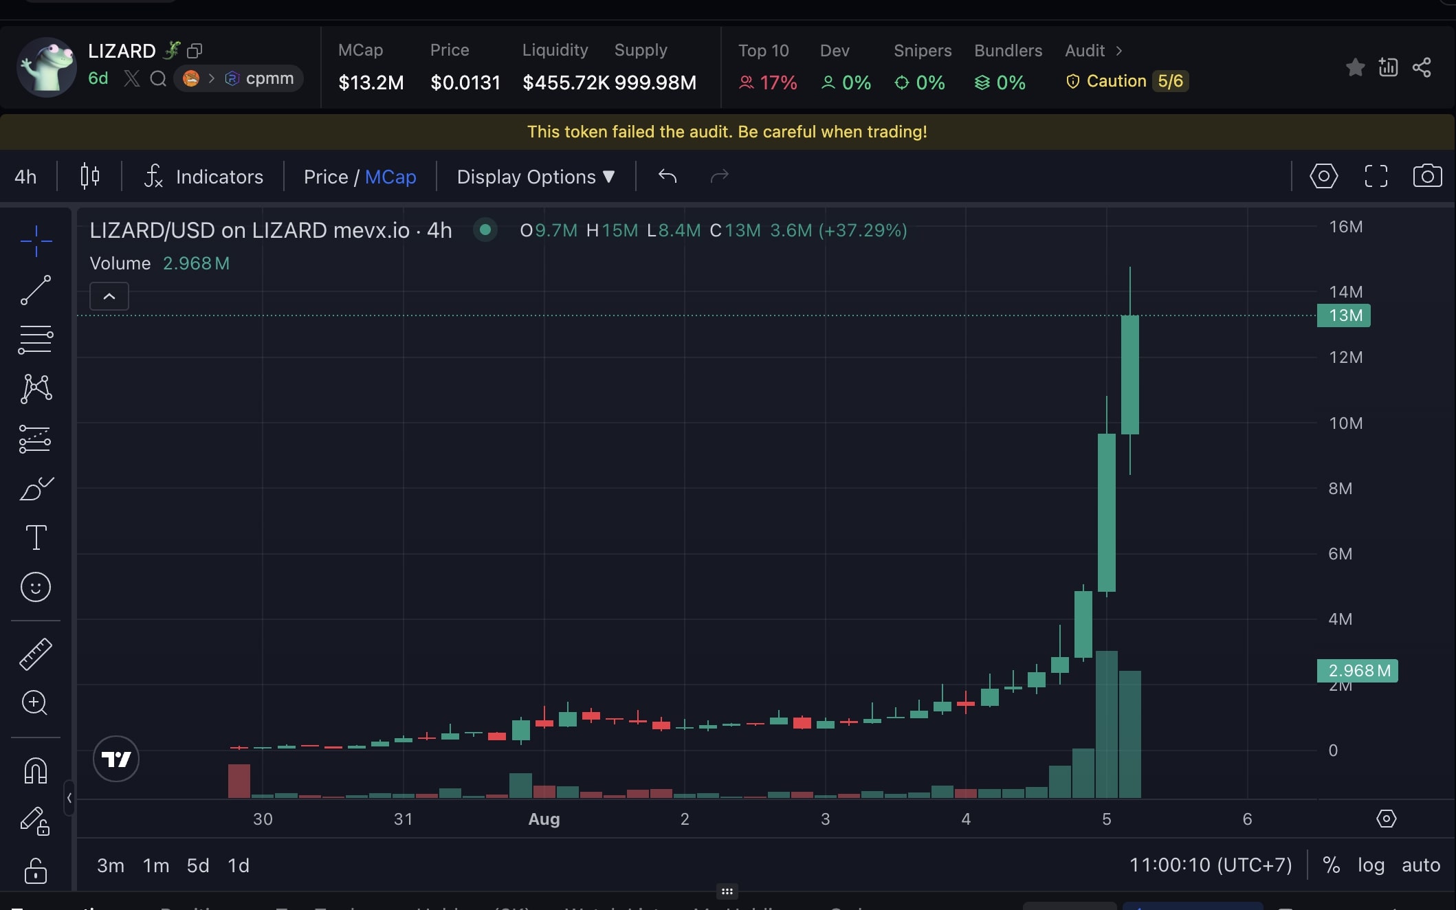Click the Volume 2.968M legend

[159, 263]
